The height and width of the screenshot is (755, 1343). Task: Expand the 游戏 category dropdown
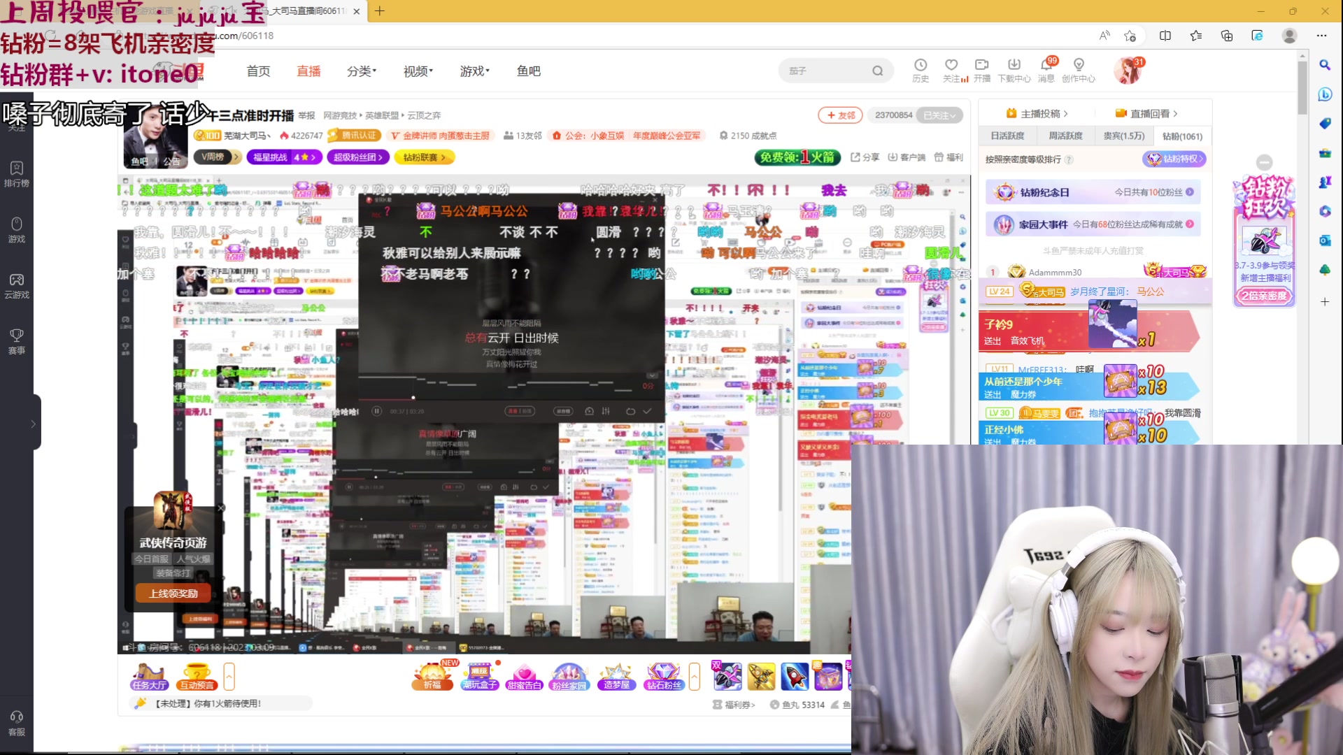(x=474, y=71)
